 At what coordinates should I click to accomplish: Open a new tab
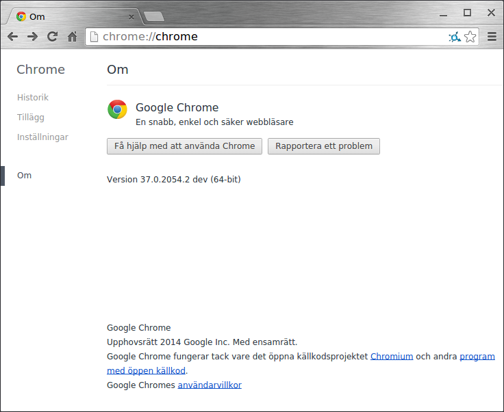(x=154, y=16)
